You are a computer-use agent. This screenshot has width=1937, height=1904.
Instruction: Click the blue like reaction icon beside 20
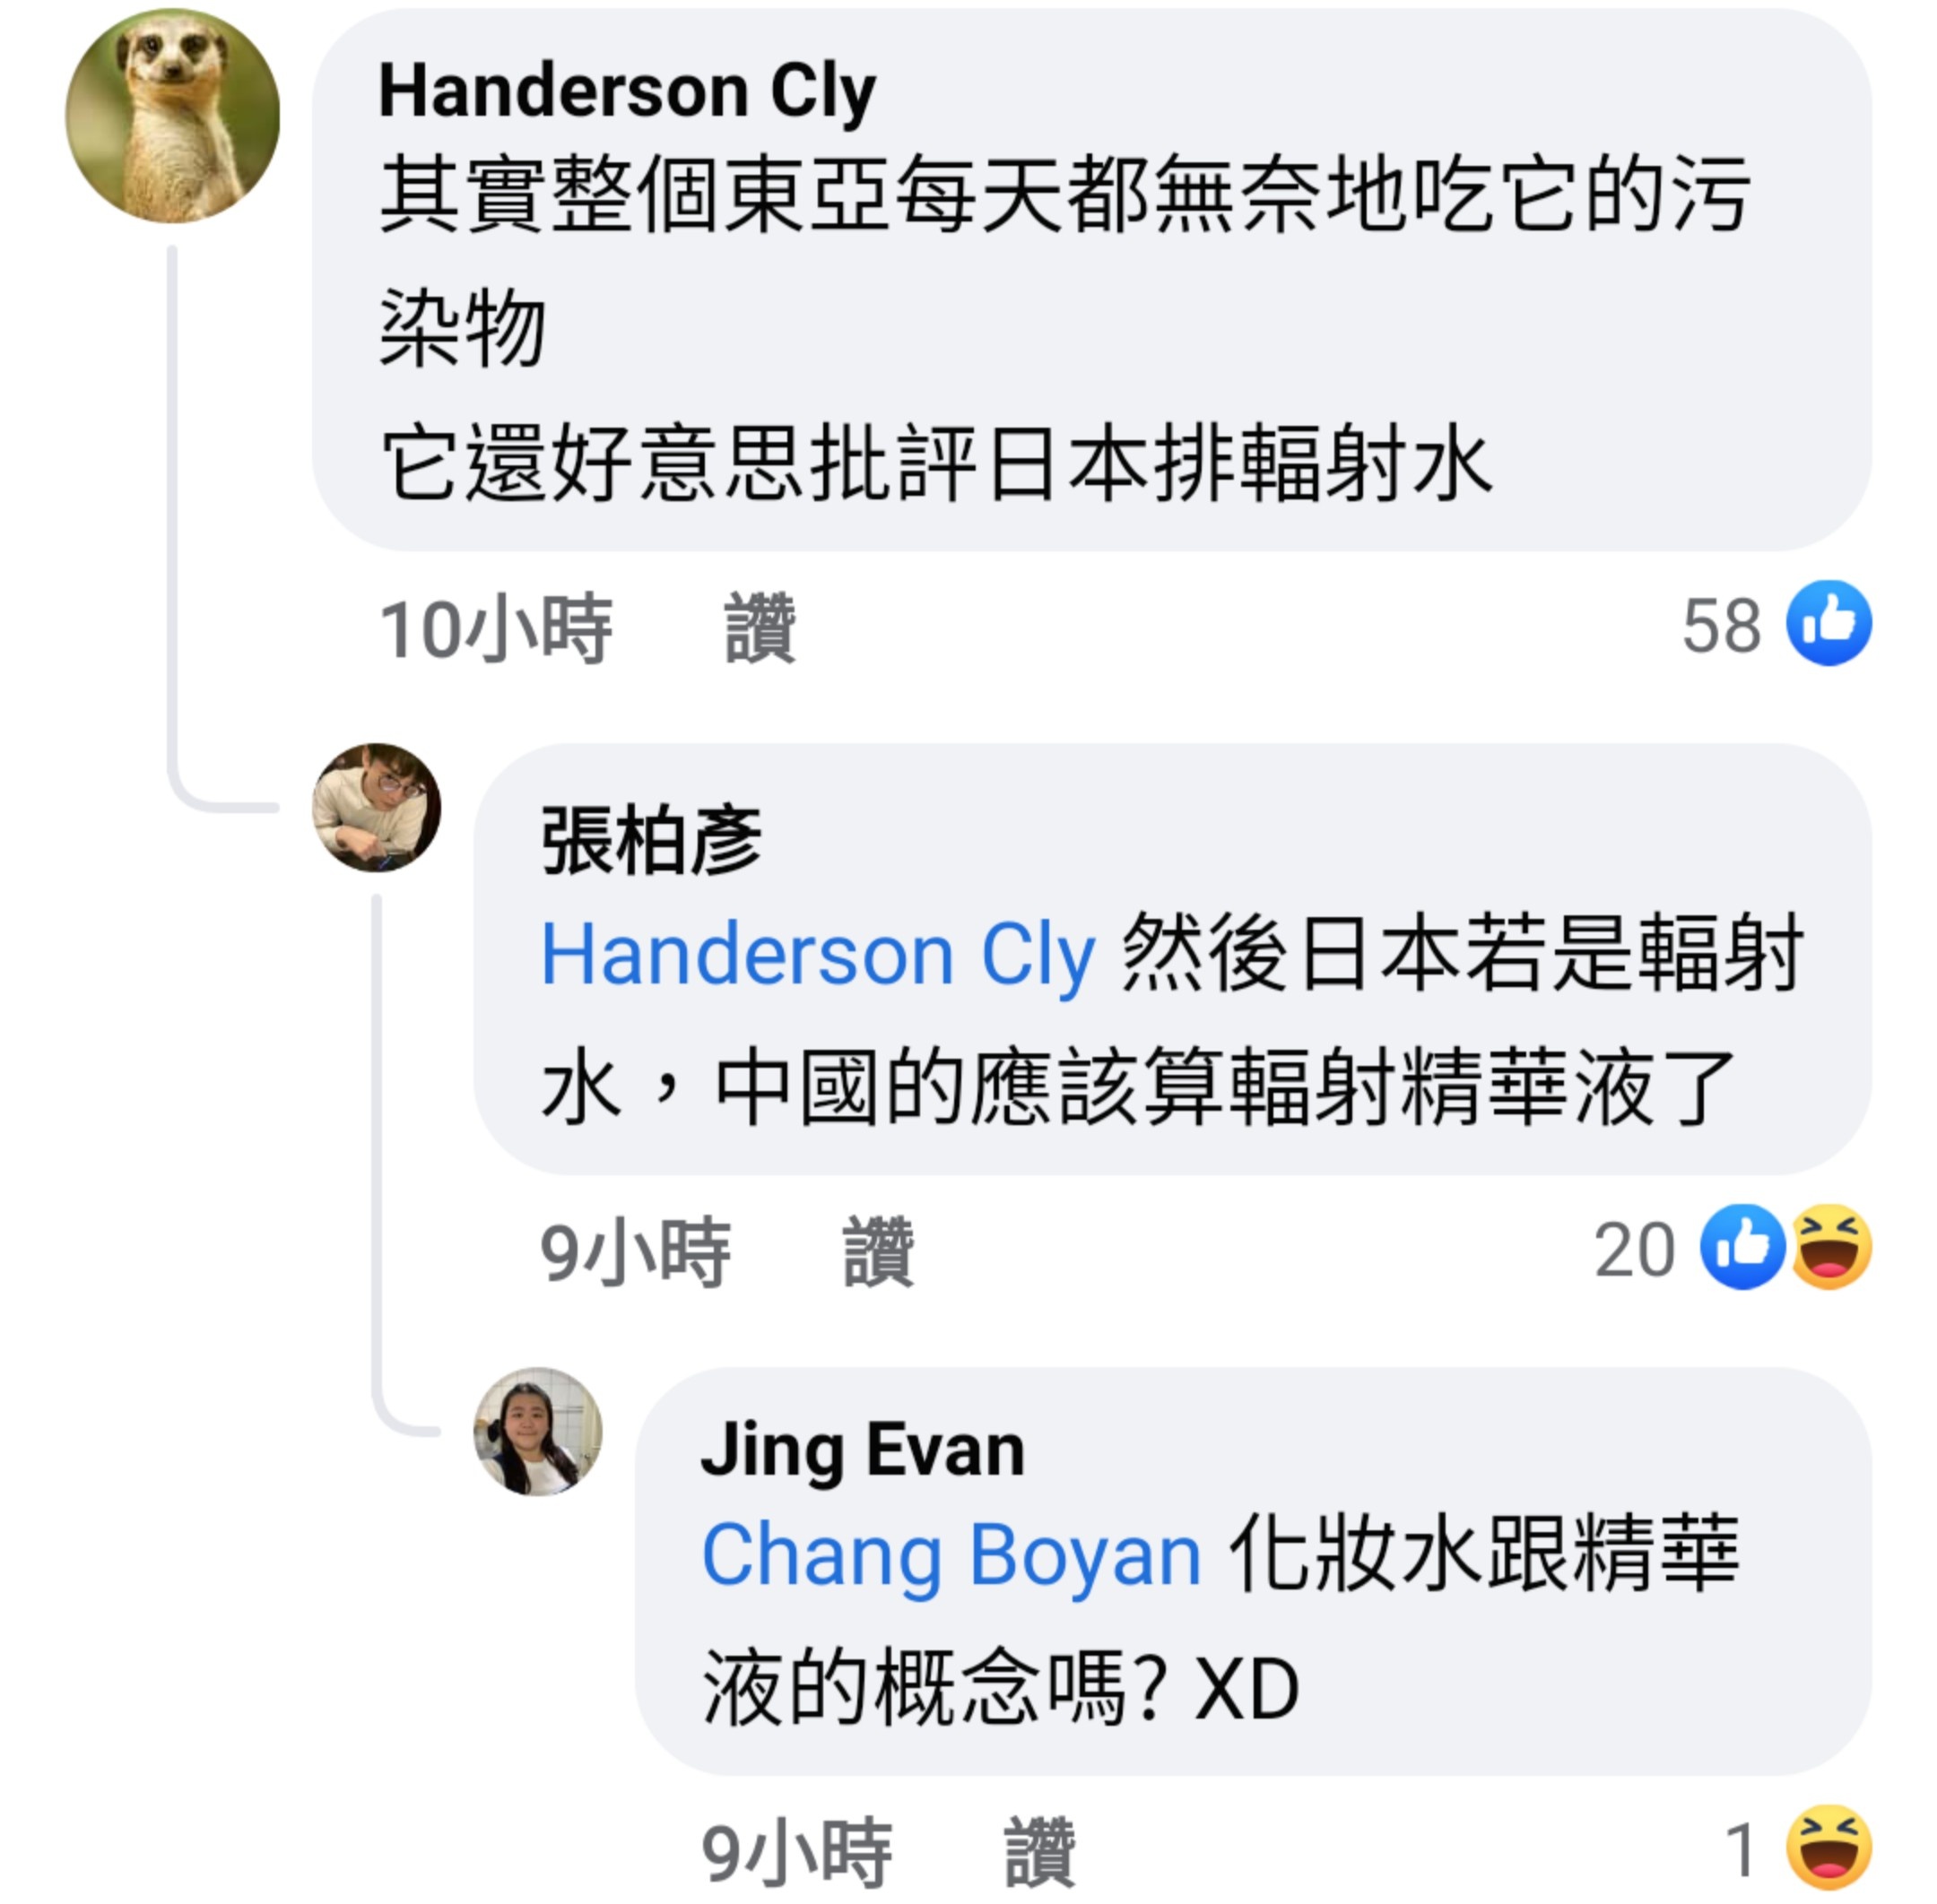coord(1742,1247)
